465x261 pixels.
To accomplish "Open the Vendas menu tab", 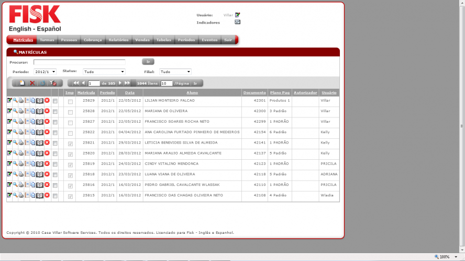I will pyautogui.click(x=142, y=40).
